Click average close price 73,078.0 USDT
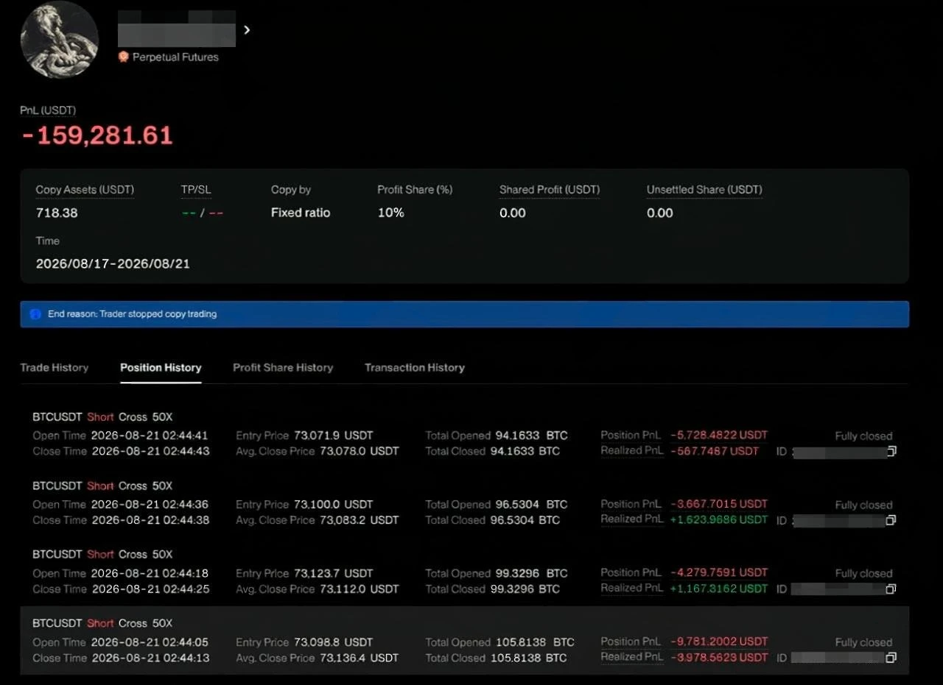 (360, 451)
